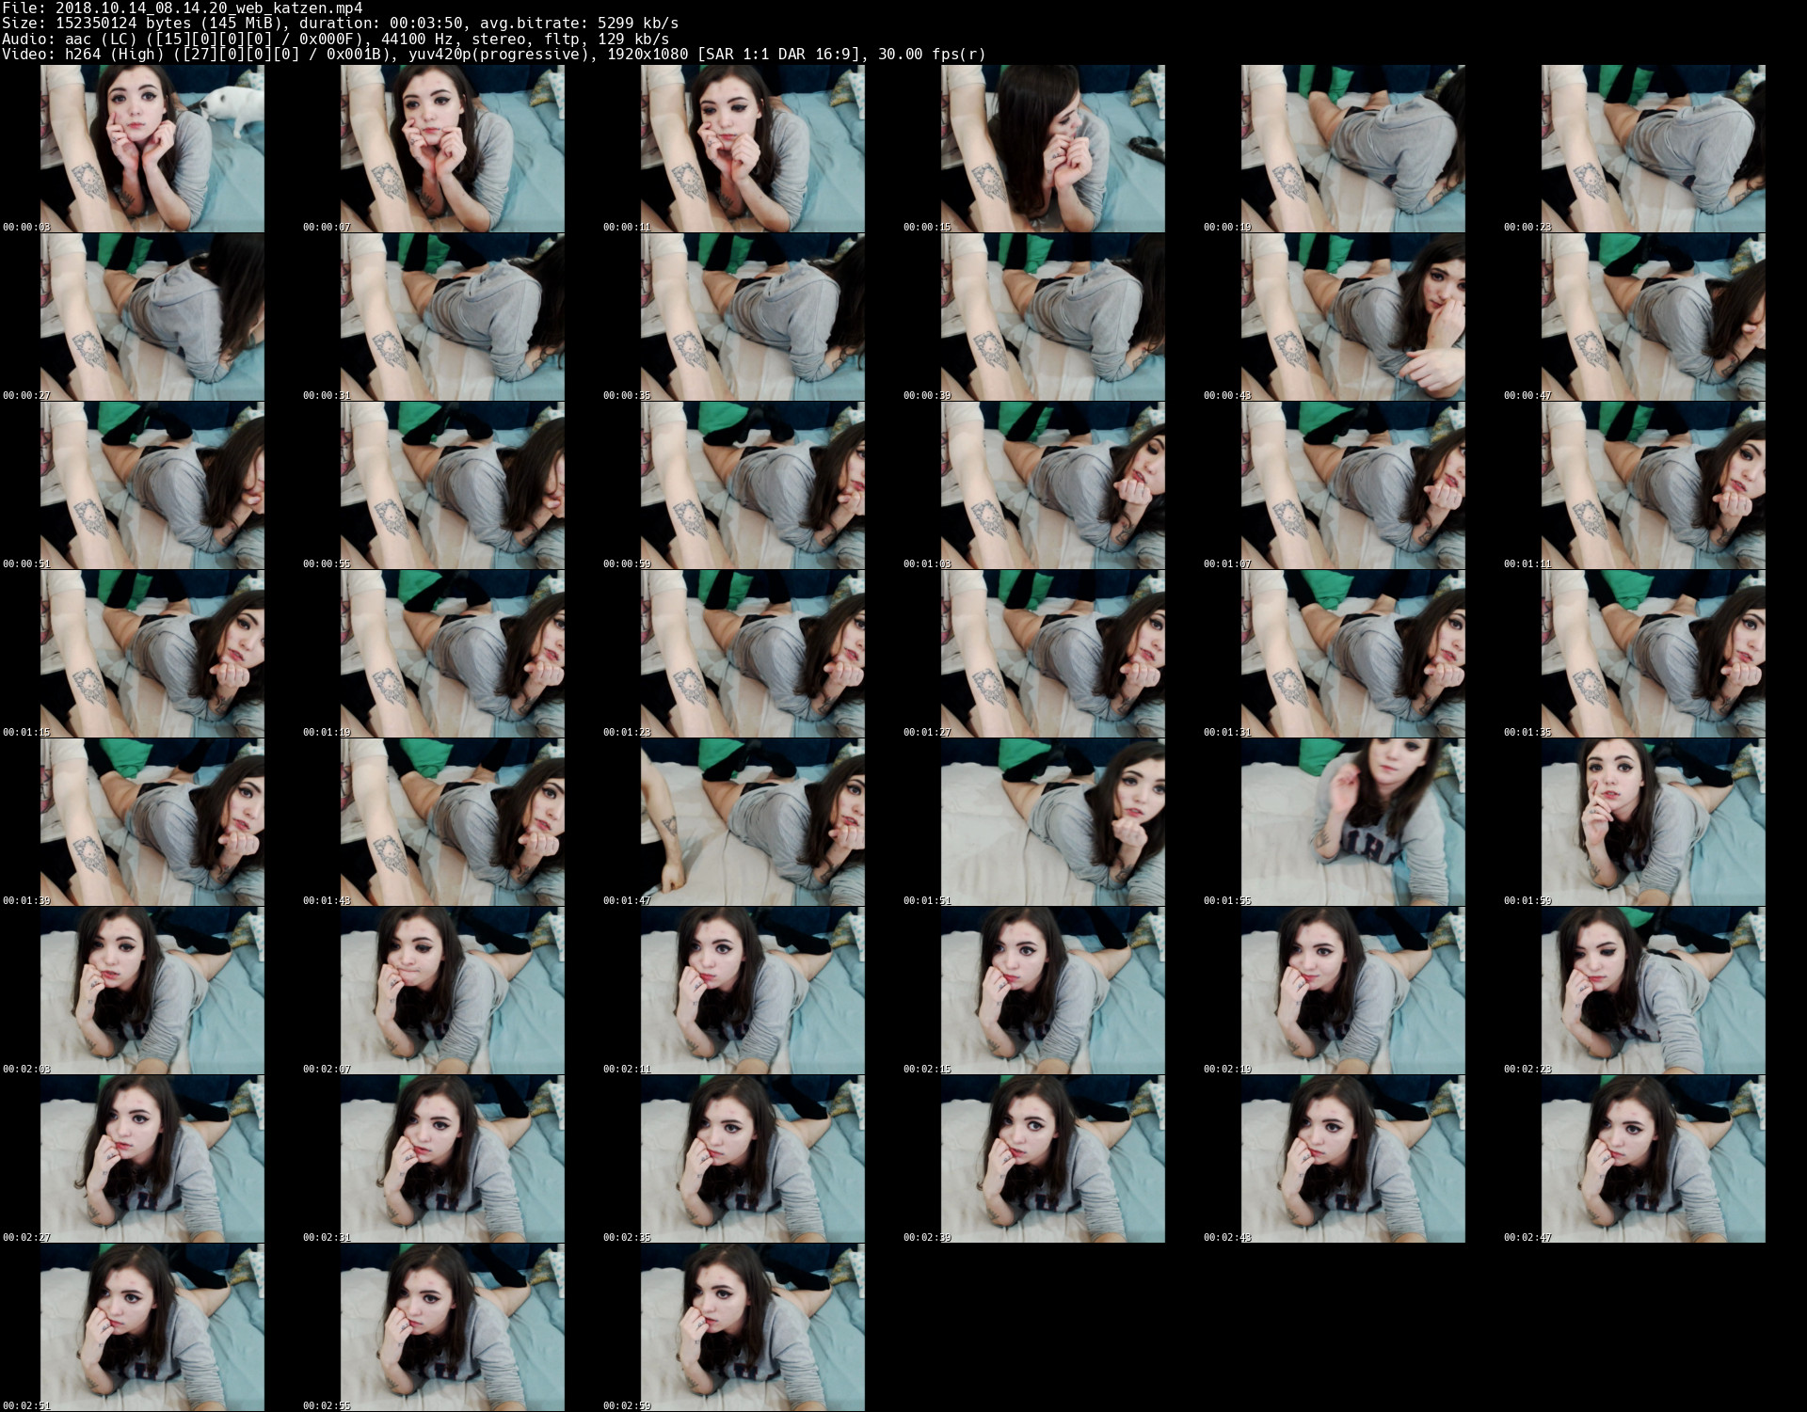Click the file name text in header
1807x1412 pixels.
(x=209, y=8)
